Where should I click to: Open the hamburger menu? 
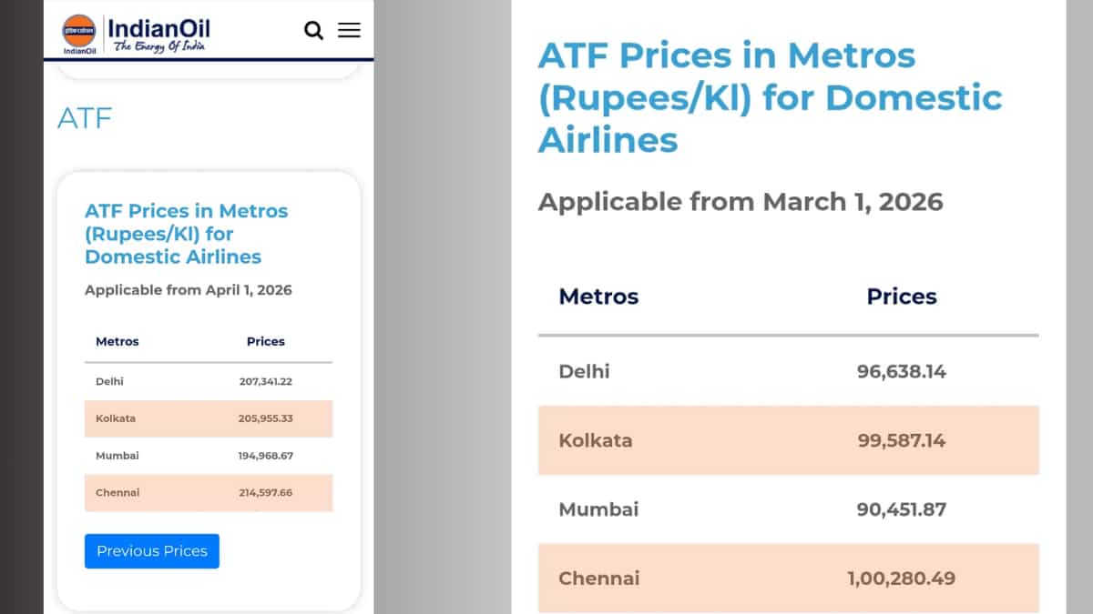coord(349,30)
